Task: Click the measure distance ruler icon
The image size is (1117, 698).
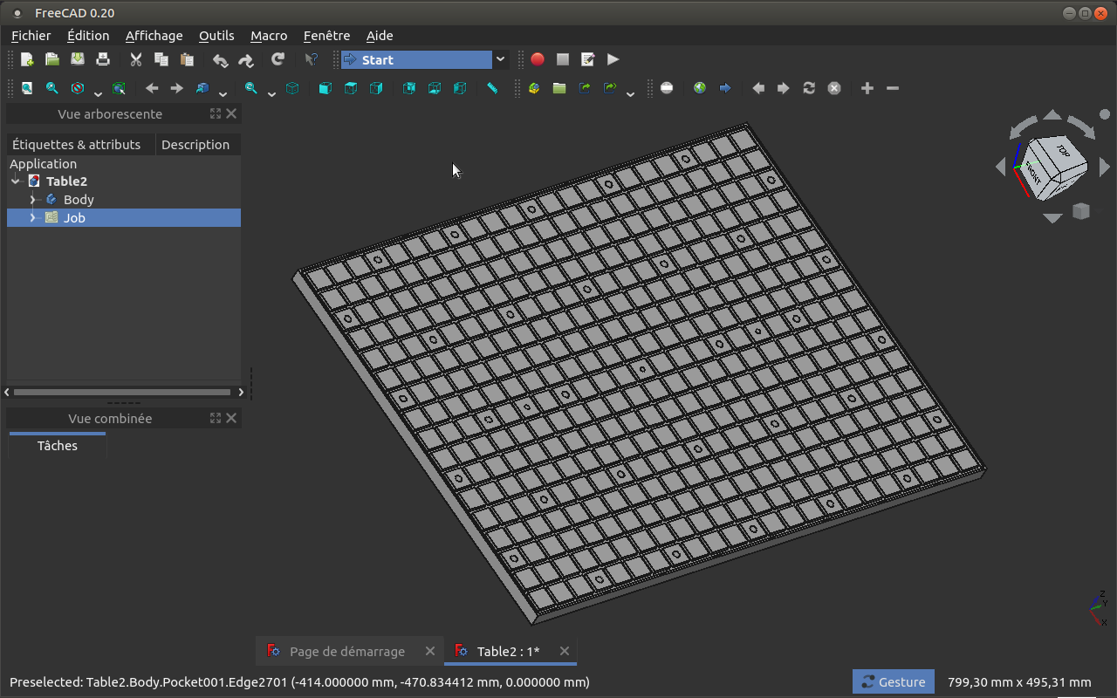Action: click(x=492, y=88)
